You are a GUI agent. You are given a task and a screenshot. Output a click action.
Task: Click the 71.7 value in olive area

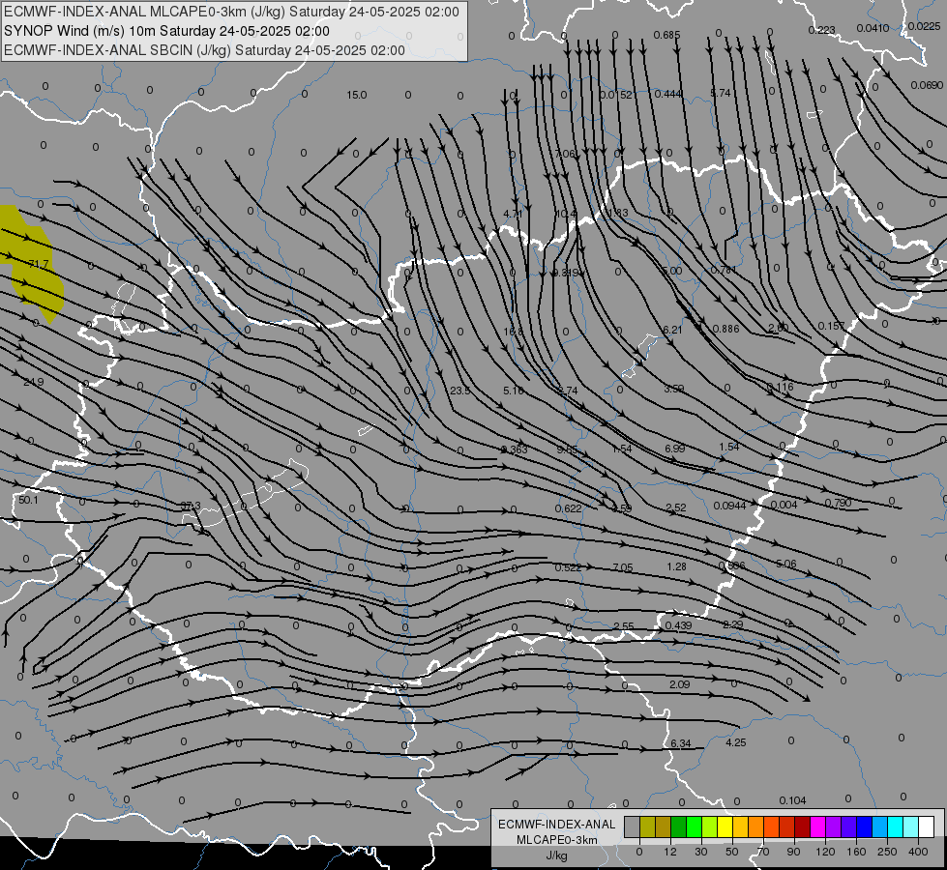38,264
